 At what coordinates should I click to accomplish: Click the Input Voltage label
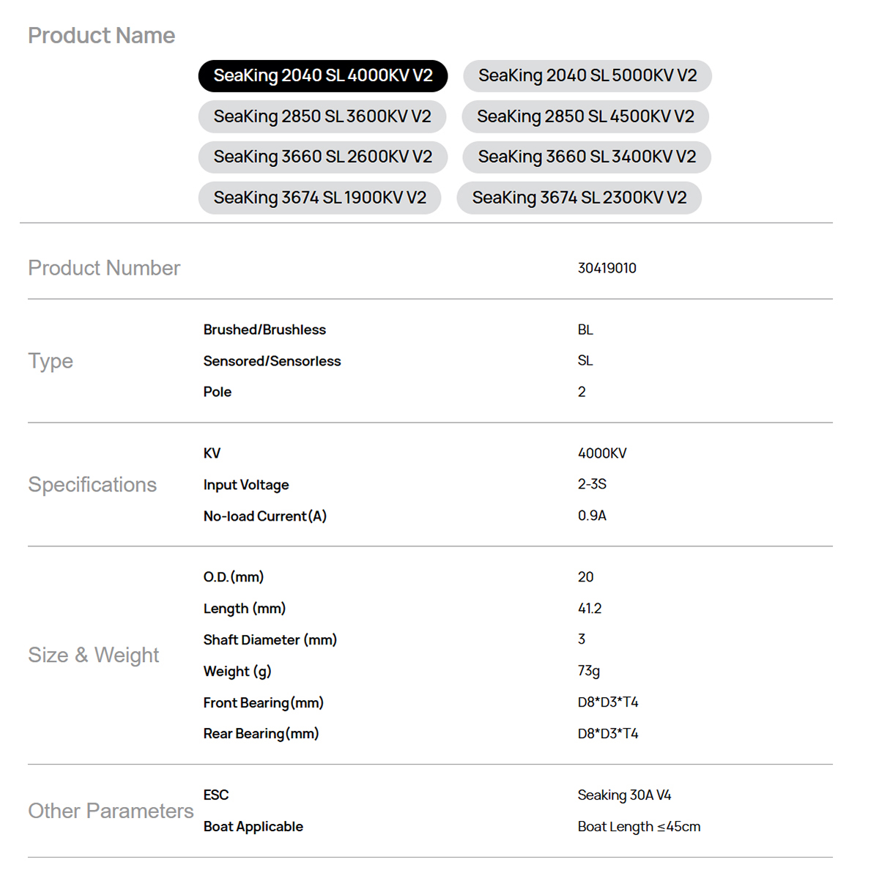point(246,485)
